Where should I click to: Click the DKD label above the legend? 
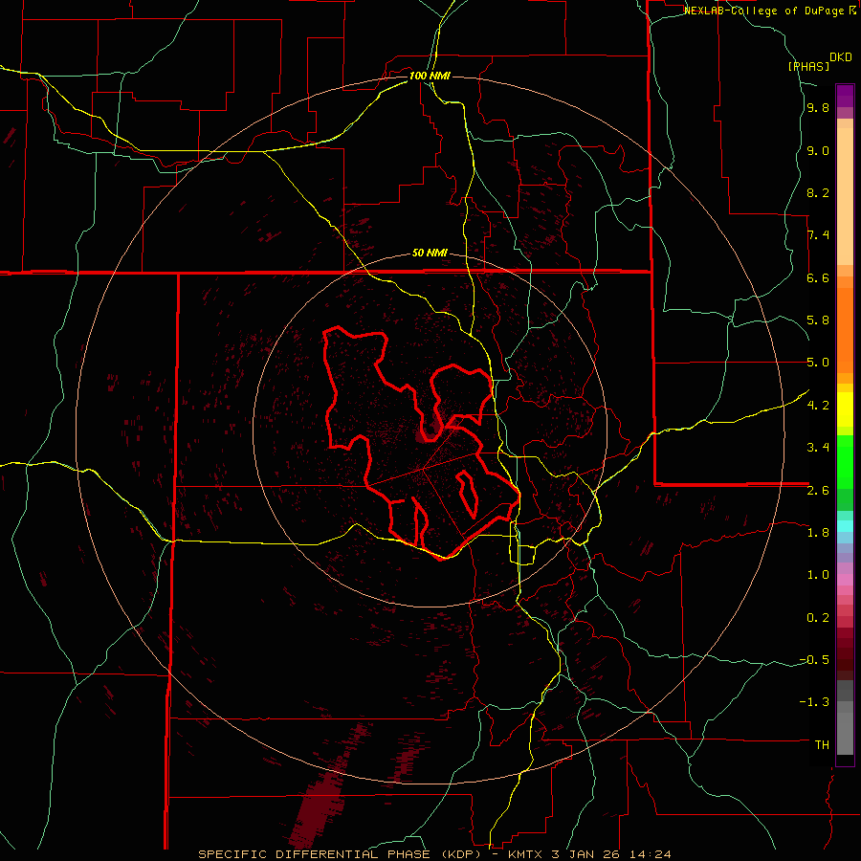click(841, 57)
